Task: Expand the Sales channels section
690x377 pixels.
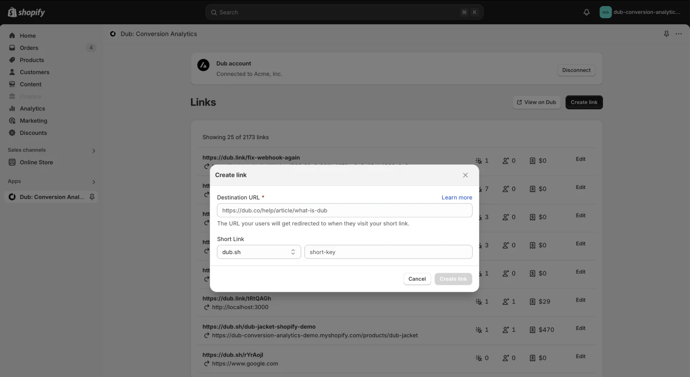Action: click(93, 150)
